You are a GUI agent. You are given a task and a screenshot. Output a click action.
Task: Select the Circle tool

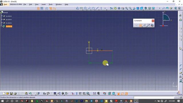(x=85, y=8)
